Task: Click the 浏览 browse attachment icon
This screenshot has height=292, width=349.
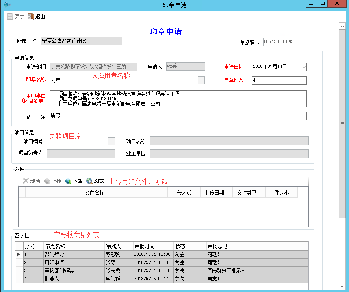Action: (x=89, y=181)
